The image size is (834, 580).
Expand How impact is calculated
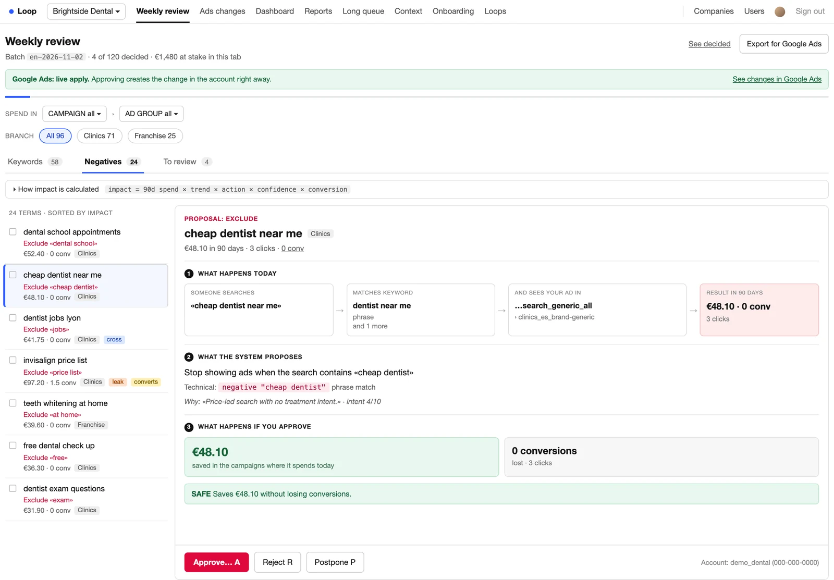click(x=56, y=189)
